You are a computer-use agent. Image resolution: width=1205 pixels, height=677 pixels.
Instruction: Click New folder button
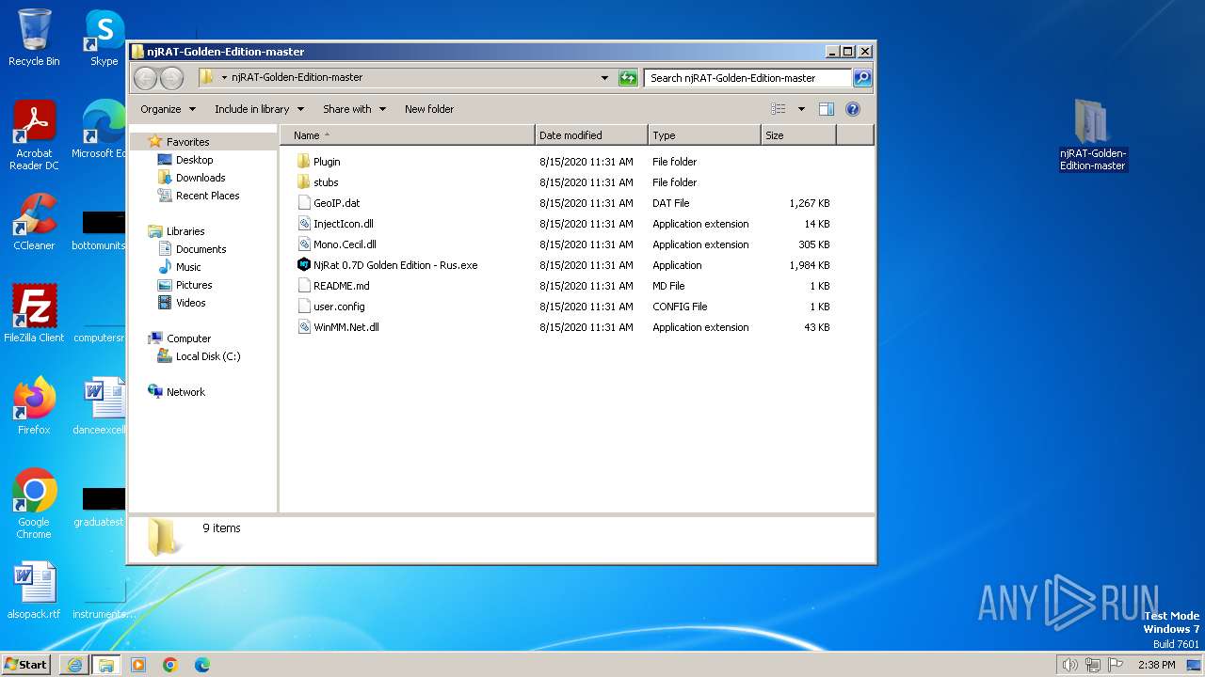(x=429, y=109)
